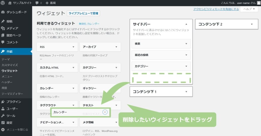Viewport: 261px width, 136px height.
Task: Expand the 検索 widget in sidebar
Action: pos(186,44)
